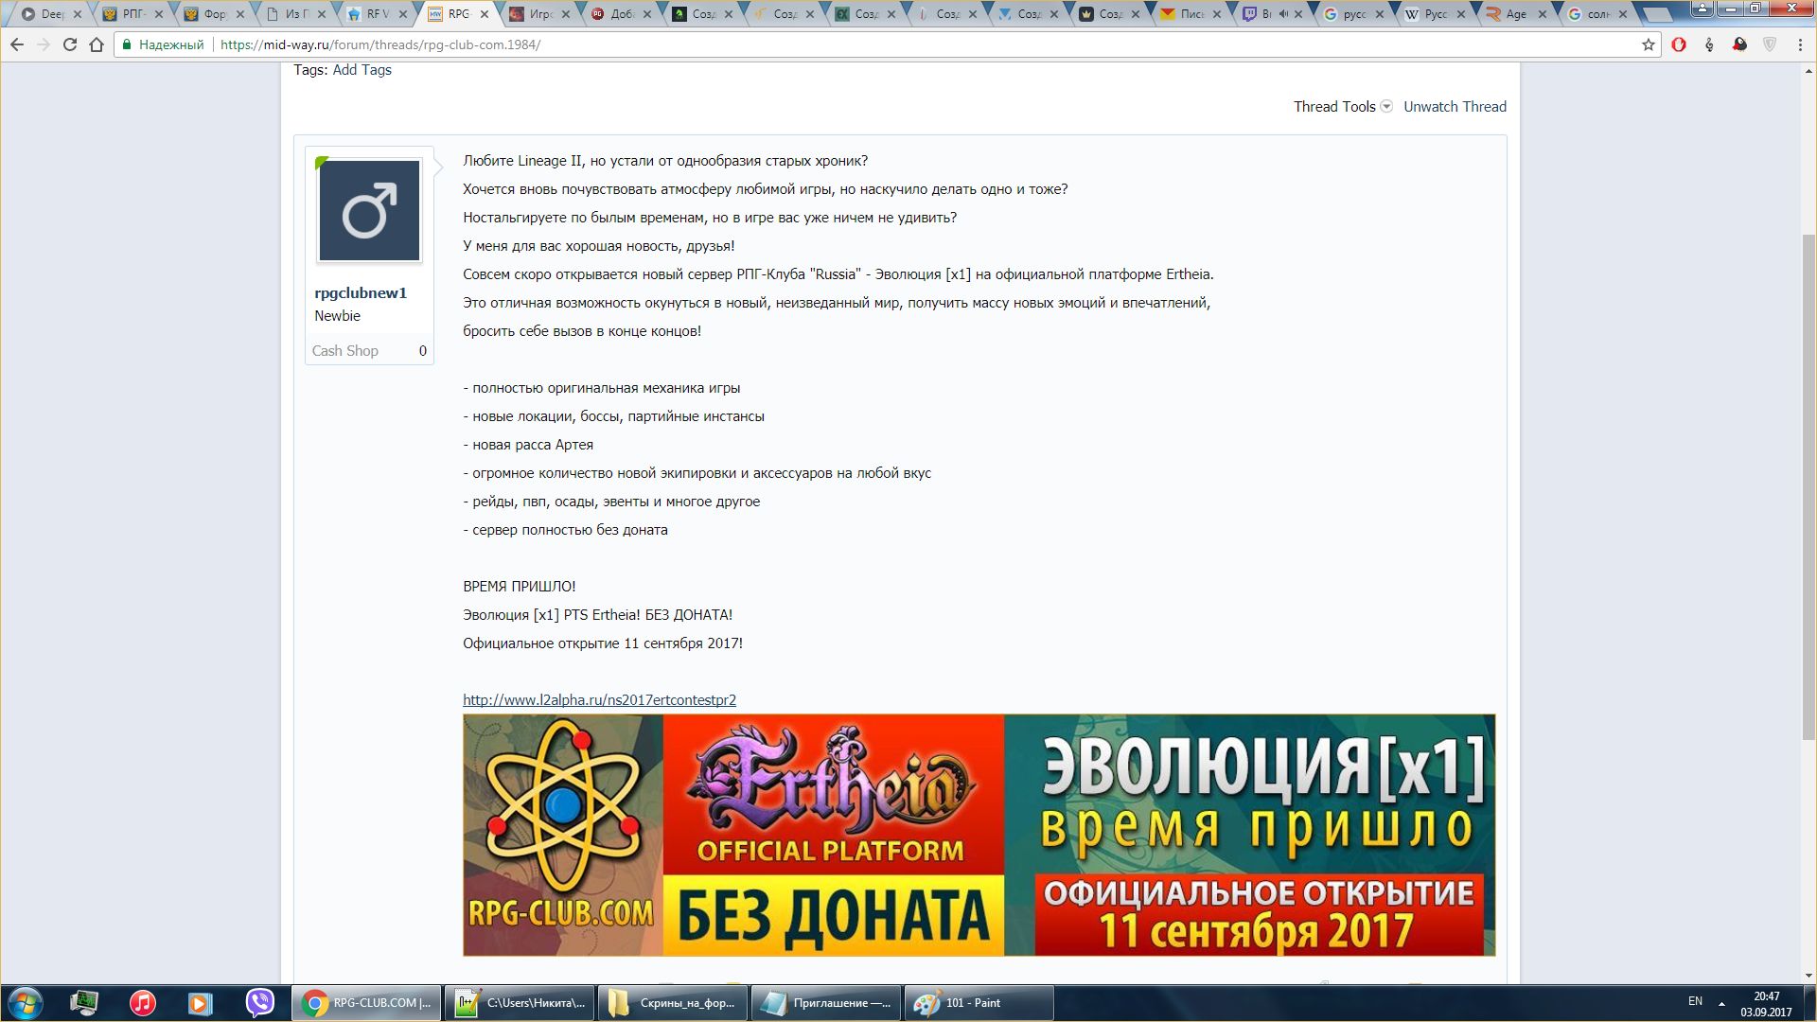Select line '- новая расса Артея'
The image size is (1817, 1022).
528,445
